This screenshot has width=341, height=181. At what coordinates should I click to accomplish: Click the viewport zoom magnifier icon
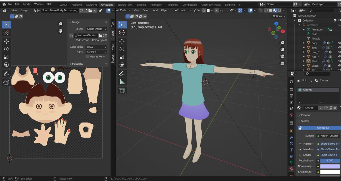pos(282,43)
